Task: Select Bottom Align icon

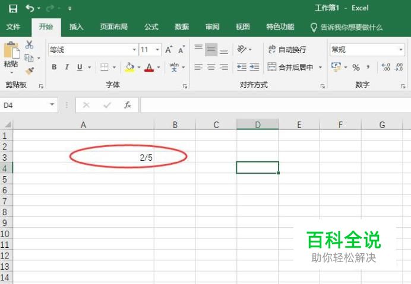Action: (x=223, y=52)
